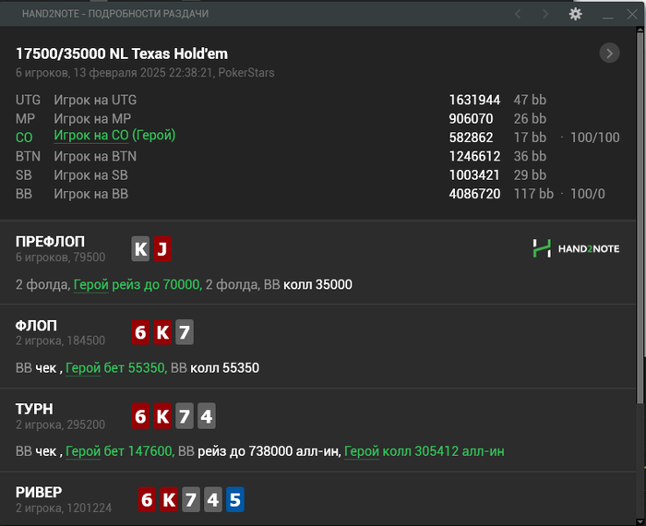Click the blue 5 card on the river
This screenshot has width=646, height=526.
[234, 499]
